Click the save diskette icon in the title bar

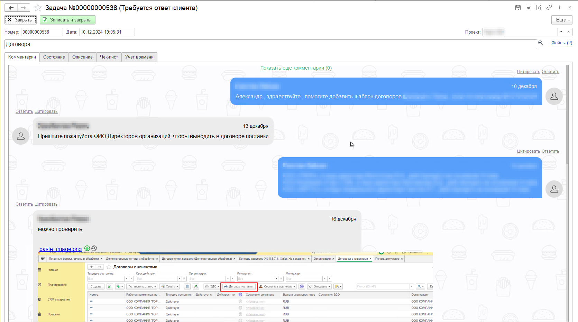(518, 8)
